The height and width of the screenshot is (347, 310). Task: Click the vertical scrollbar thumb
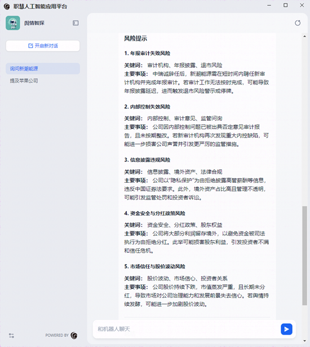tap(305, 256)
